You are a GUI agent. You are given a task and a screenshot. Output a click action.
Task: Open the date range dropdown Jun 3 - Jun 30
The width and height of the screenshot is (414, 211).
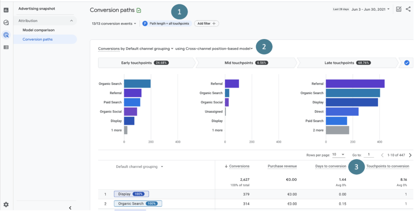pyautogui.click(x=370, y=9)
